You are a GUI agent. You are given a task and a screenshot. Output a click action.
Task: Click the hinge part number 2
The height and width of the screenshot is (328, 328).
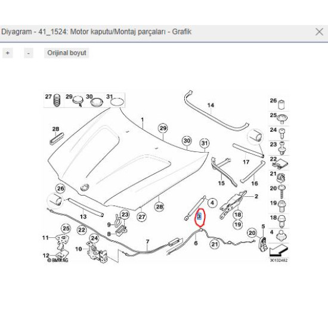(256, 196)
